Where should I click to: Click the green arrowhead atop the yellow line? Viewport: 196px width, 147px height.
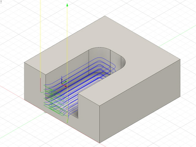67,5
